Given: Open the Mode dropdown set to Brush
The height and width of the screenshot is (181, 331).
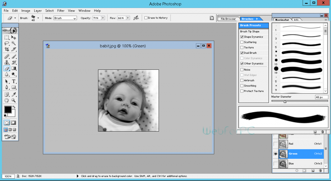Looking at the screenshot, I should (65, 18).
